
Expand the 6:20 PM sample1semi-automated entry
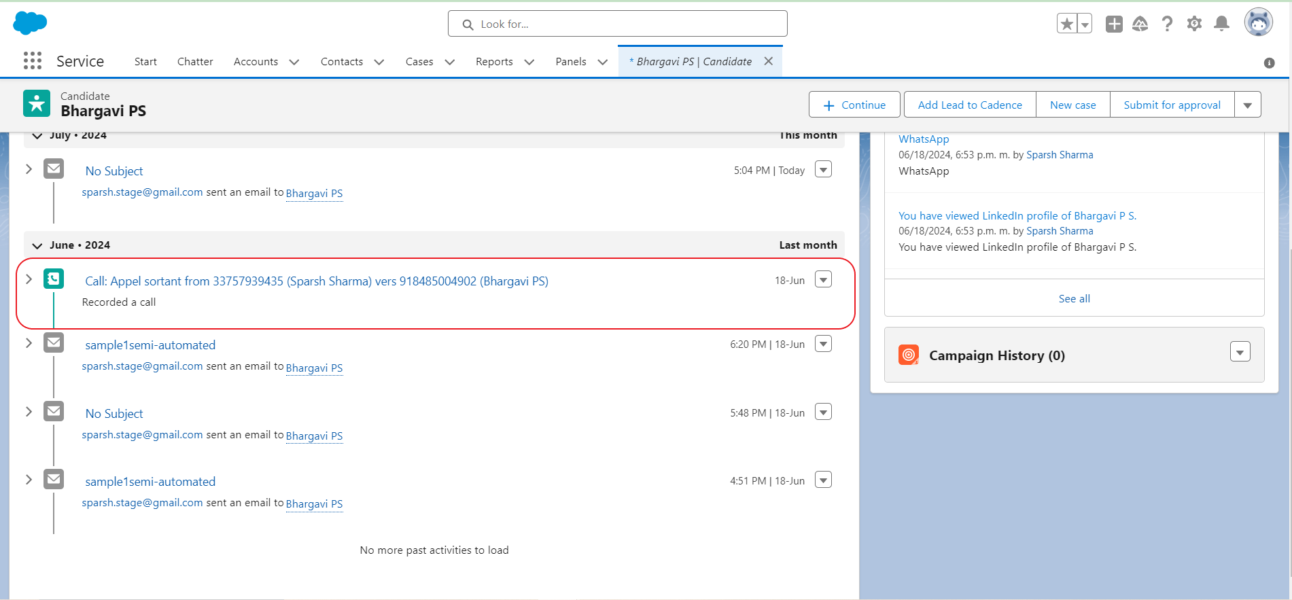[29, 342]
